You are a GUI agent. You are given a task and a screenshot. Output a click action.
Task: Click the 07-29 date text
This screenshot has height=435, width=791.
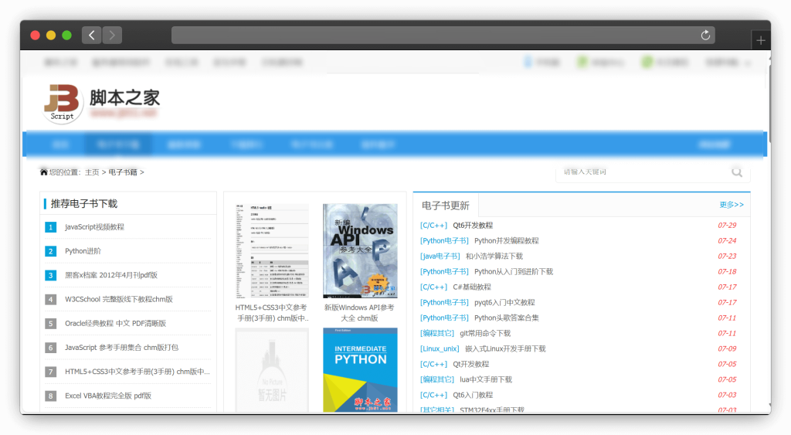(x=727, y=226)
